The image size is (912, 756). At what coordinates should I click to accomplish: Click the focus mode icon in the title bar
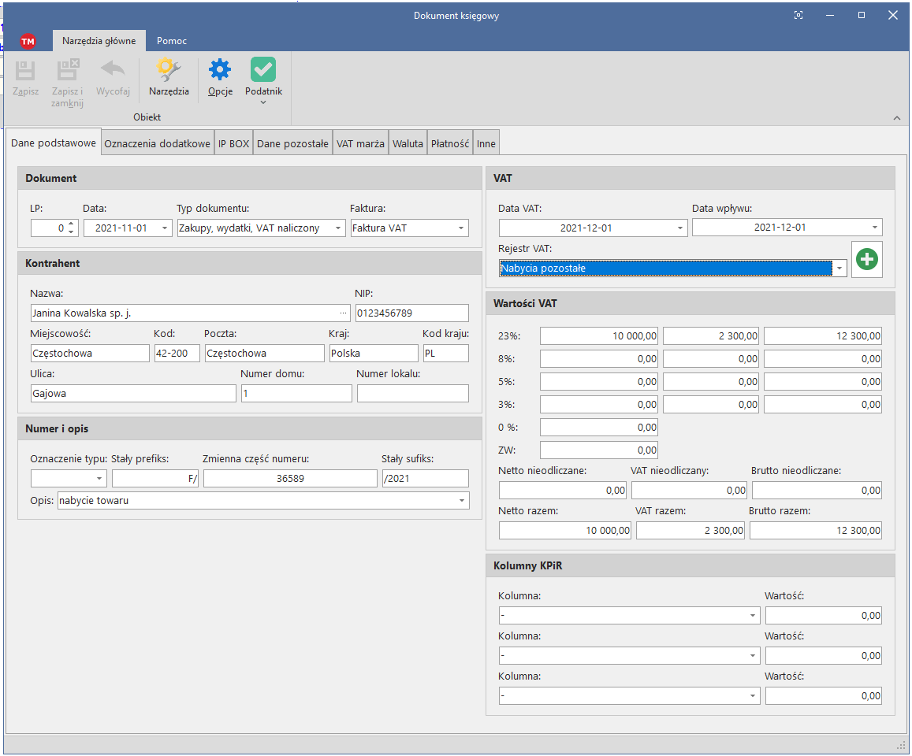click(x=798, y=15)
